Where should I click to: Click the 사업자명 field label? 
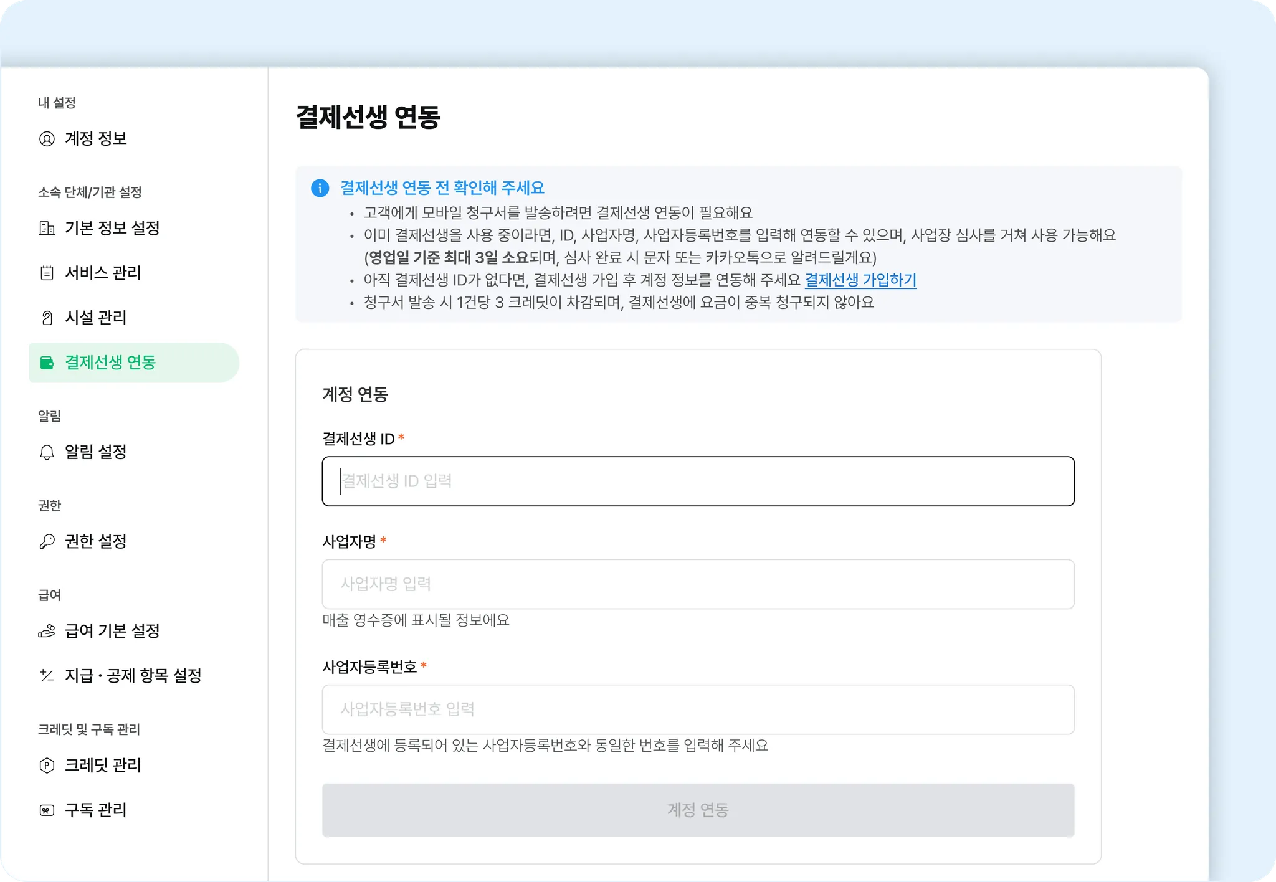pos(349,541)
